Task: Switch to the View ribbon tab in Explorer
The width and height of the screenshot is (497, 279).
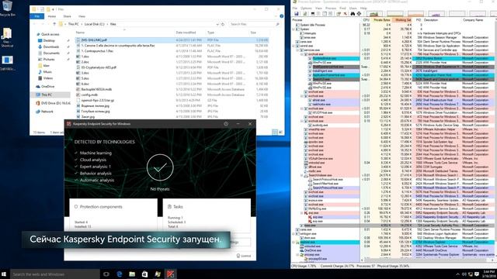Action: [82, 16]
